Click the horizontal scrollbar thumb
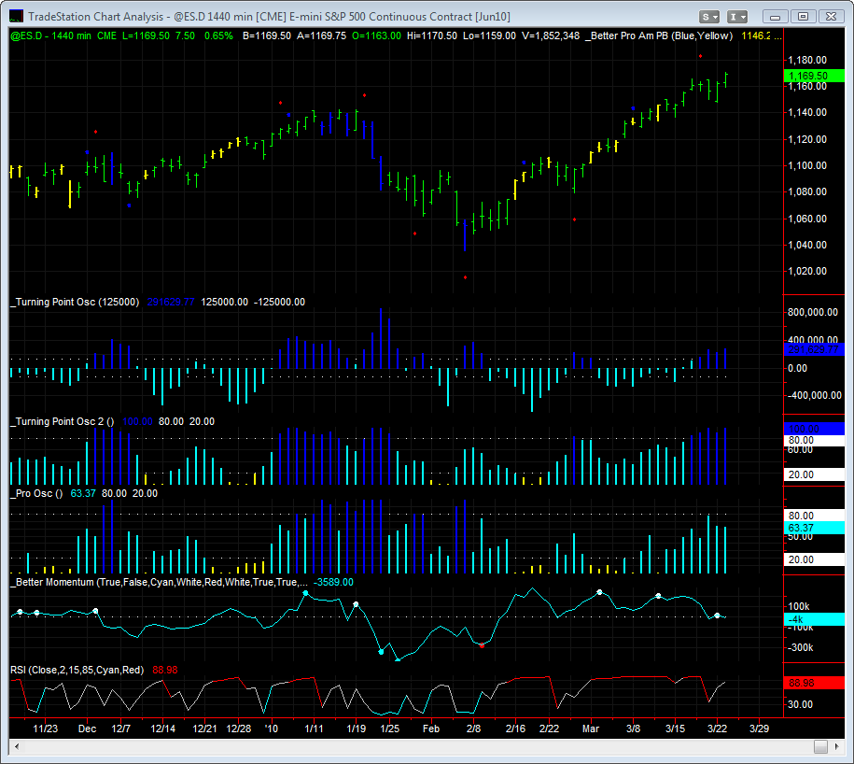The height and width of the screenshot is (764, 854). point(820,746)
